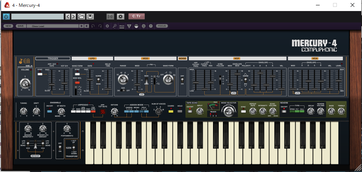
Task: Click the SAVE patch button
Action: click(21, 26)
